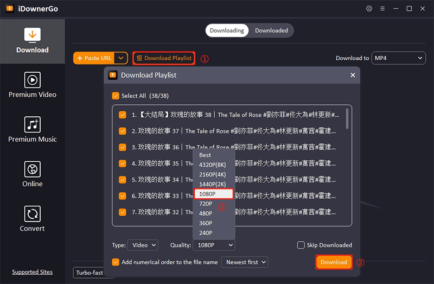Screen dimensions: 434x284
Task: Close the Download Playlist dialog
Action: pyautogui.click(x=353, y=75)
